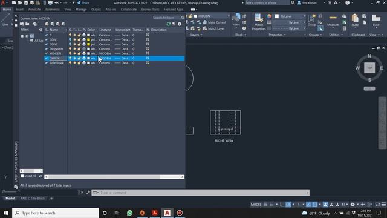Viewport: 387px width, 218px height.
Task: Open the ANSI C Title Block layout tab
Action: click(33, 198)
